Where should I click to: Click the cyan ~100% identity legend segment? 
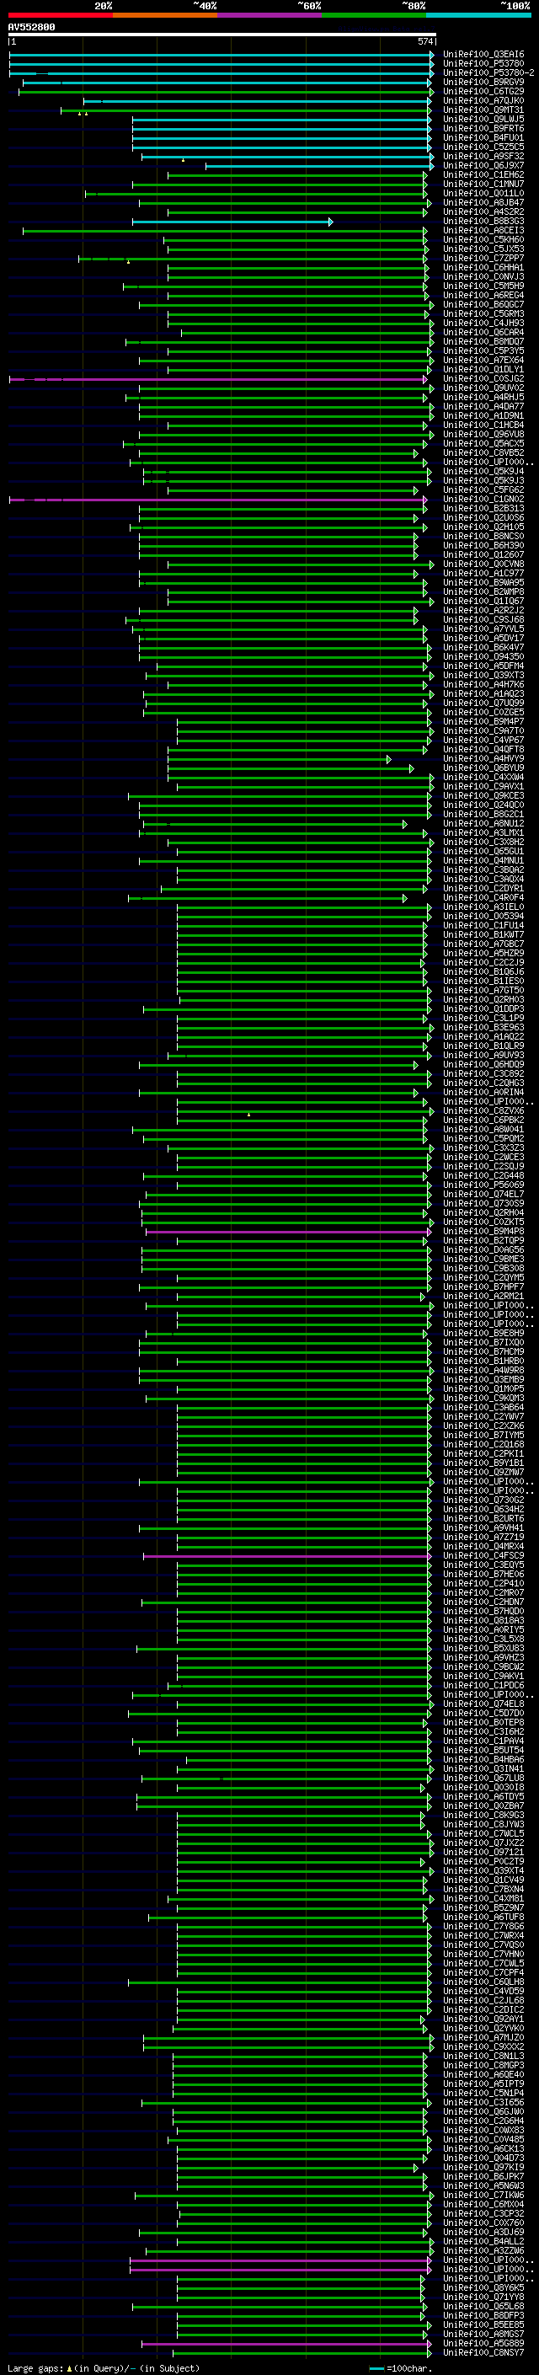pos(478,15)
